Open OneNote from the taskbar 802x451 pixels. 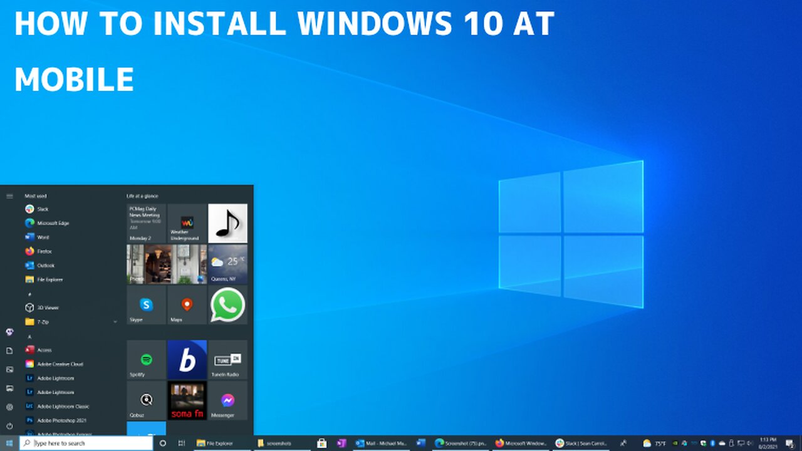point(341,443)
